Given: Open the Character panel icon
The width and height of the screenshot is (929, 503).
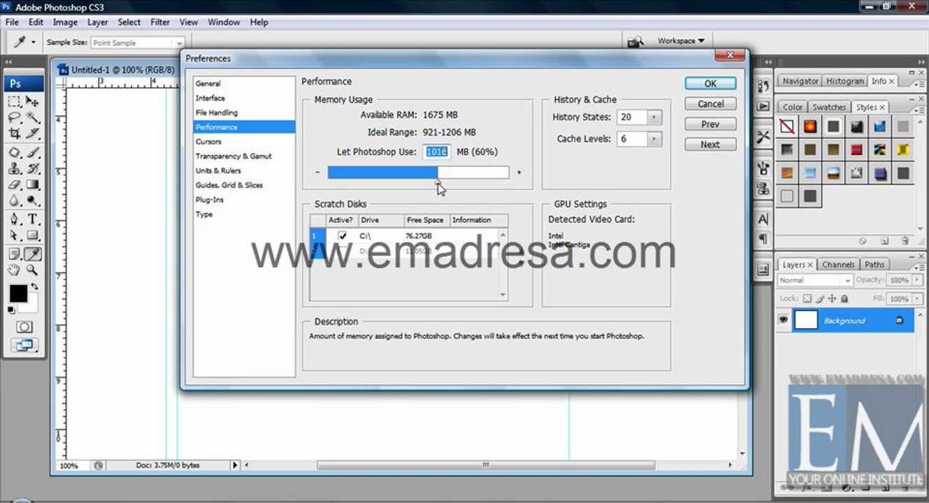Looking at the screenshot, I should pyautogui.click(x=763, y=219).
